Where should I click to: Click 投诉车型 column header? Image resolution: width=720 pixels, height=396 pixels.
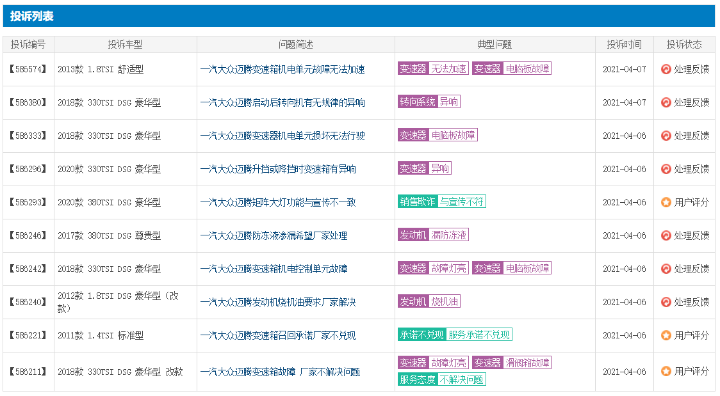point(126,44)
